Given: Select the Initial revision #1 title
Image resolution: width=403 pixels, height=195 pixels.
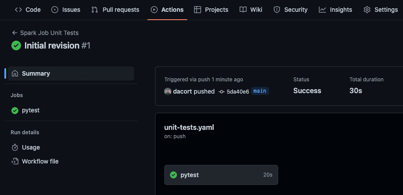Looking at the screenshot, I should point(57,45).
